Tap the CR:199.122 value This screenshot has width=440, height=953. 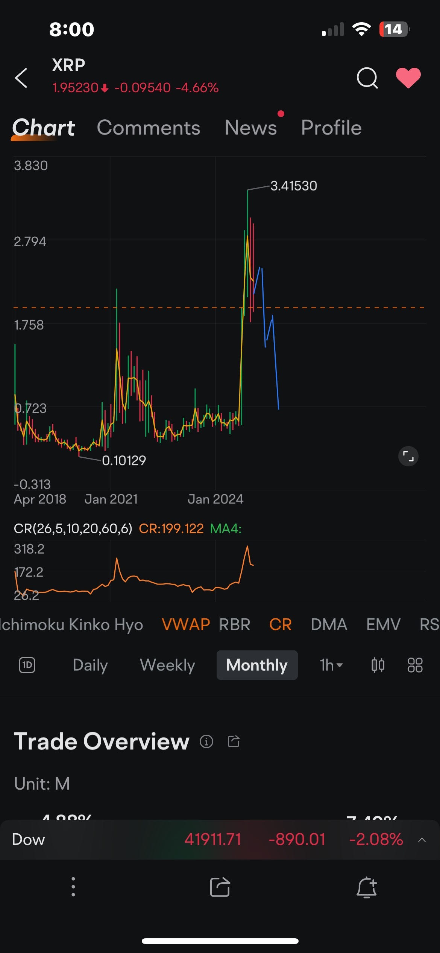[x=171, y=528]
